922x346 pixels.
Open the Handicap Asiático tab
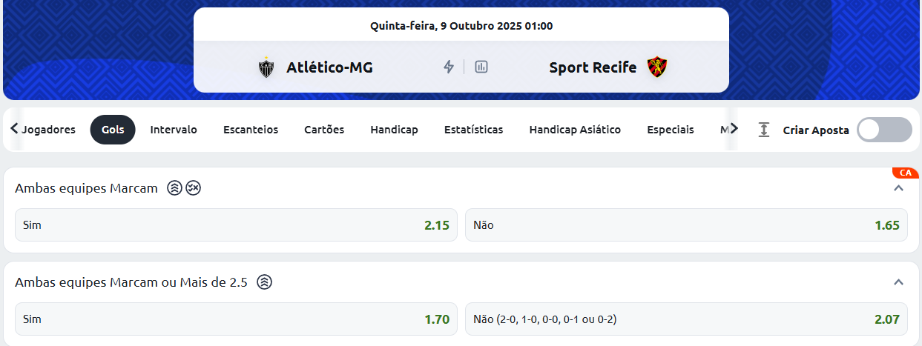coord(575,130)
